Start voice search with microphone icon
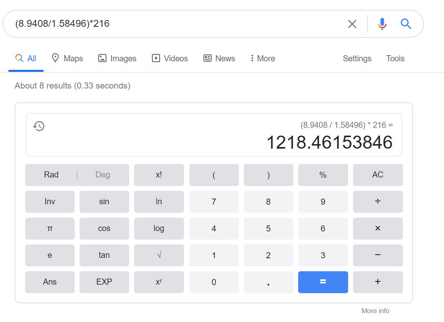Image resolution: width=444 pixels, height=322 pixels. [382, 24]
